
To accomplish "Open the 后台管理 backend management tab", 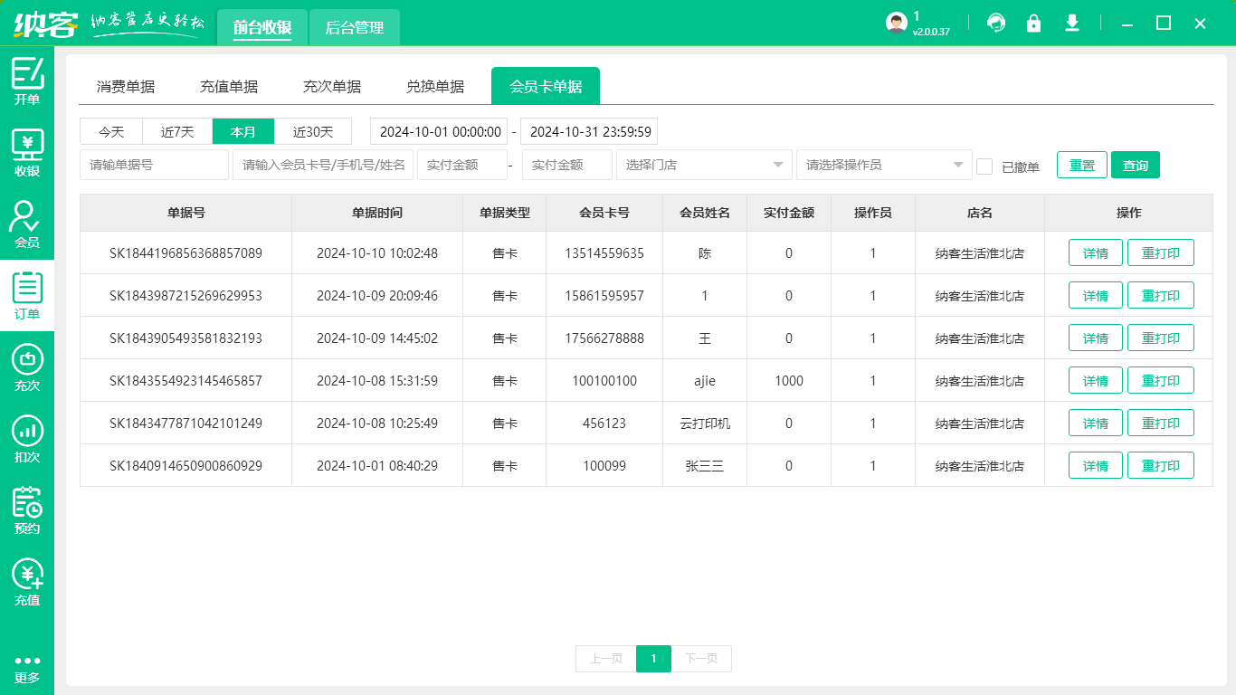I will point(354,28).
